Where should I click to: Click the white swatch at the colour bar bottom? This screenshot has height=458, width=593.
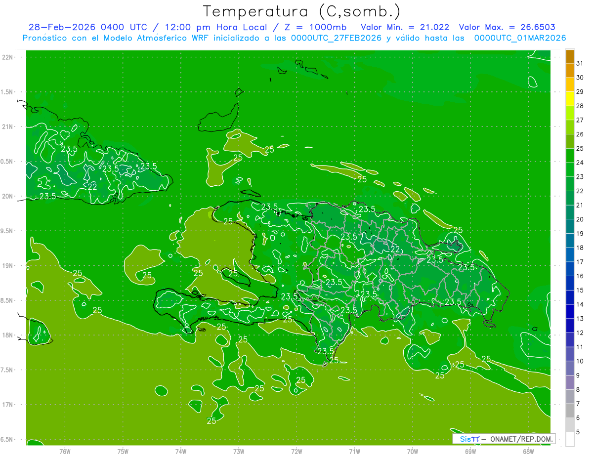tap(570, 439)
